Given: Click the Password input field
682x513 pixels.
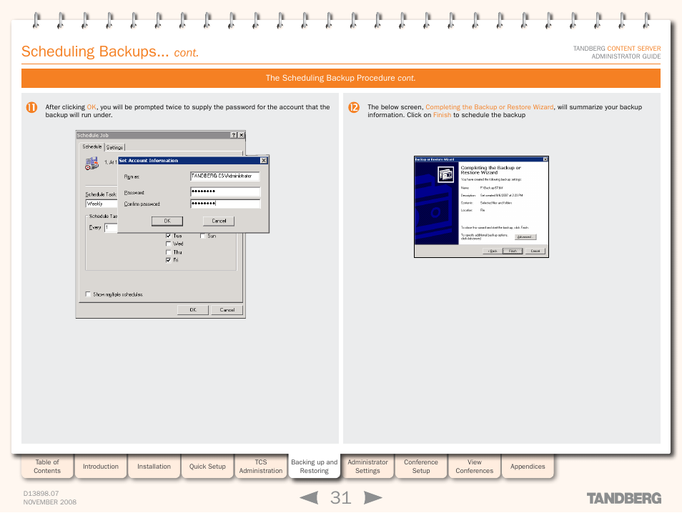Looking at the screenshot, I should coord(225,191).
